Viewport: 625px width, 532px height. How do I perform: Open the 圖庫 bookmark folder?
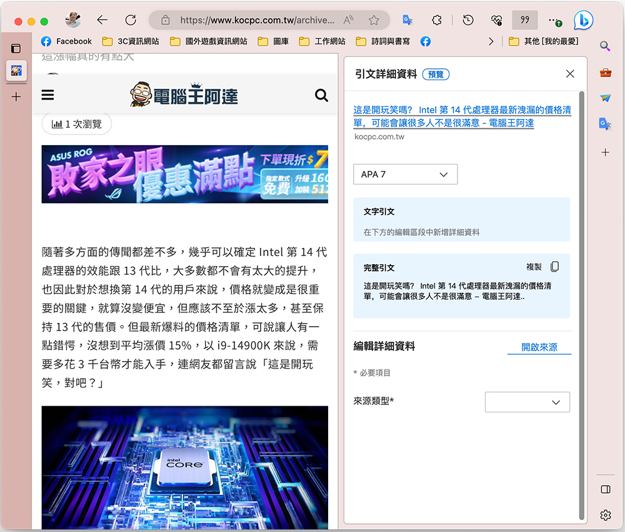[x=274, y=41]
